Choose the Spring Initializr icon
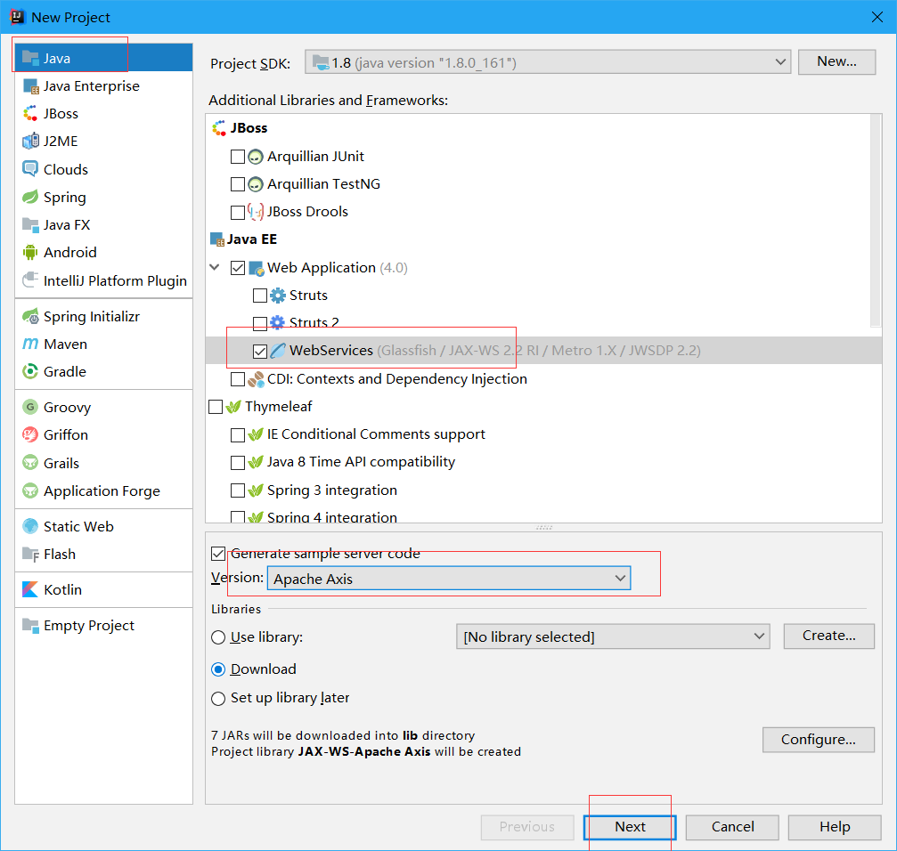 [x=30, y=316]
